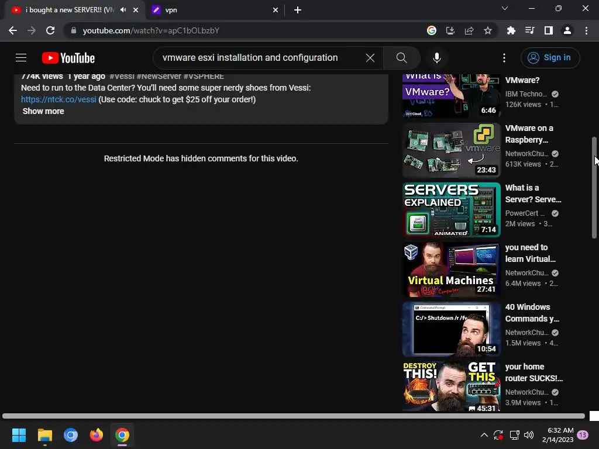This screenshot has width=599, height=449.
Task: Open the 'What is VMware?' video thumbnail
Action: [451, 95]
